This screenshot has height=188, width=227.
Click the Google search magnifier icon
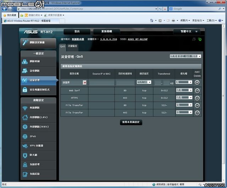[220, 9]
